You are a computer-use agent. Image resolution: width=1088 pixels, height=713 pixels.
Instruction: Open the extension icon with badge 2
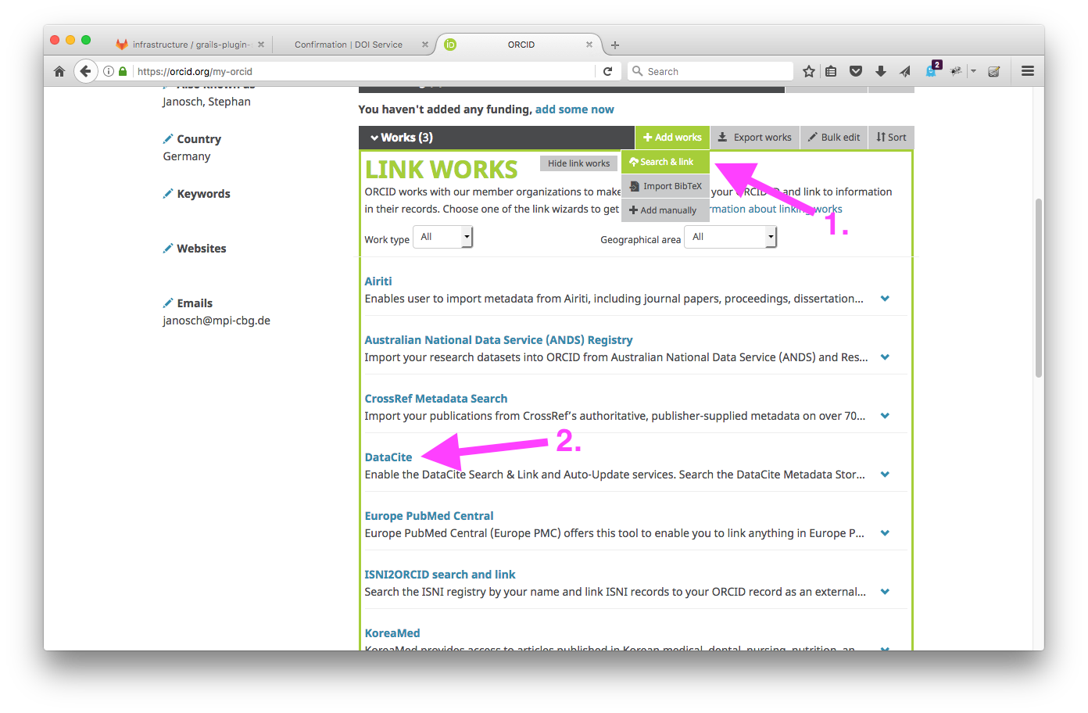pyautogui.click(x=932, y=70)
